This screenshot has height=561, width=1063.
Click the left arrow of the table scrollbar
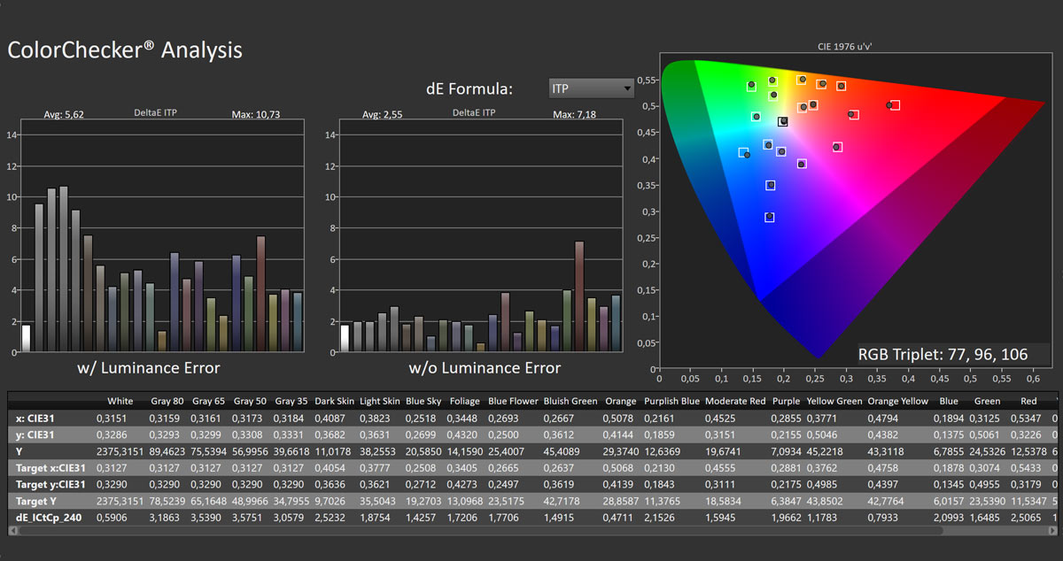tap(12, 530)
